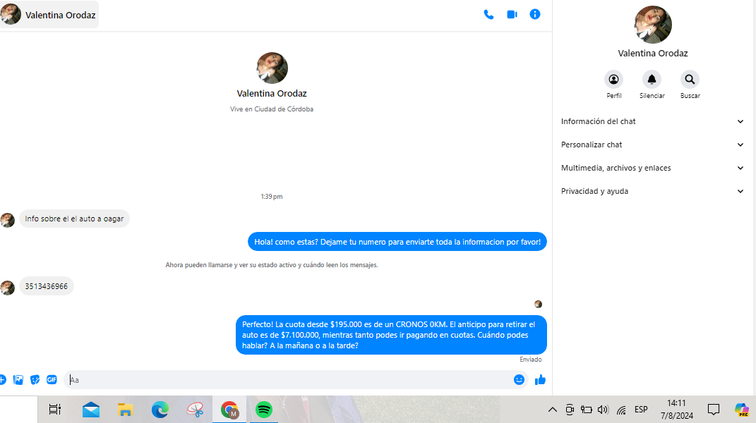
Task: Expand Multimedia, archivos y enlaces section
Action: coord(653,168)
